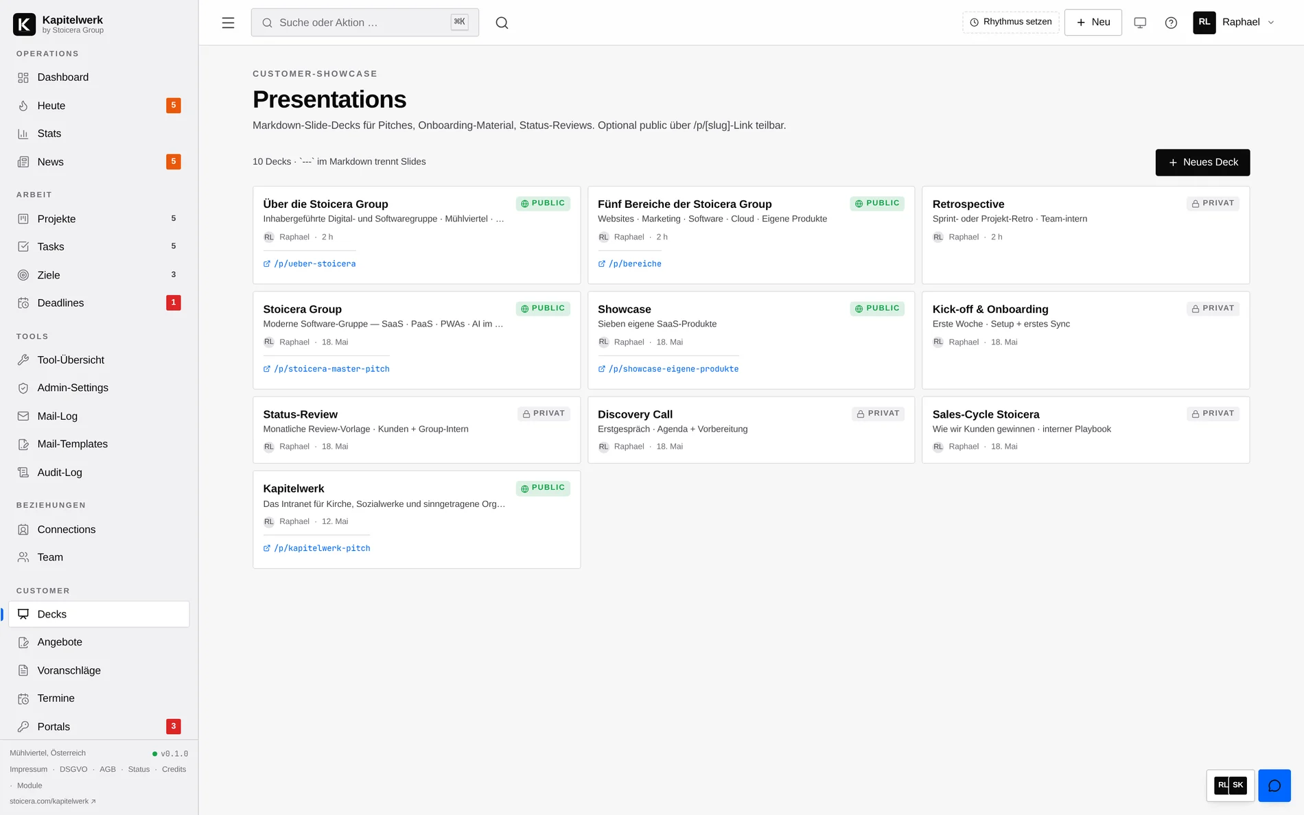Open the Kick-off & Onboarding deck card

(x=1086, y=340)
